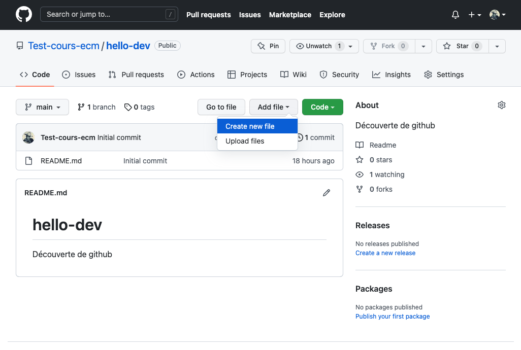Select Create new file menu item
Screen dimensions: 521x350
click(250, 126)
